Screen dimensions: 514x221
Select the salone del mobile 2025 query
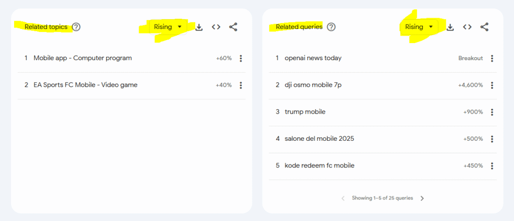click(319, 139)
